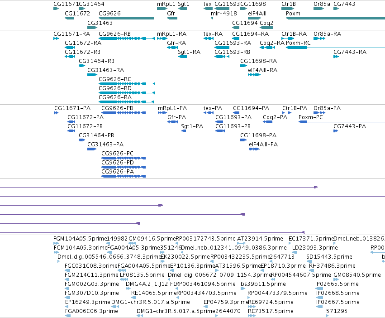Image resolution: width=385 pixels, height=318 pixels.
Task: Click the IP02665.5prime EST label
Action: pyautogui.click(x=337, y=284)
